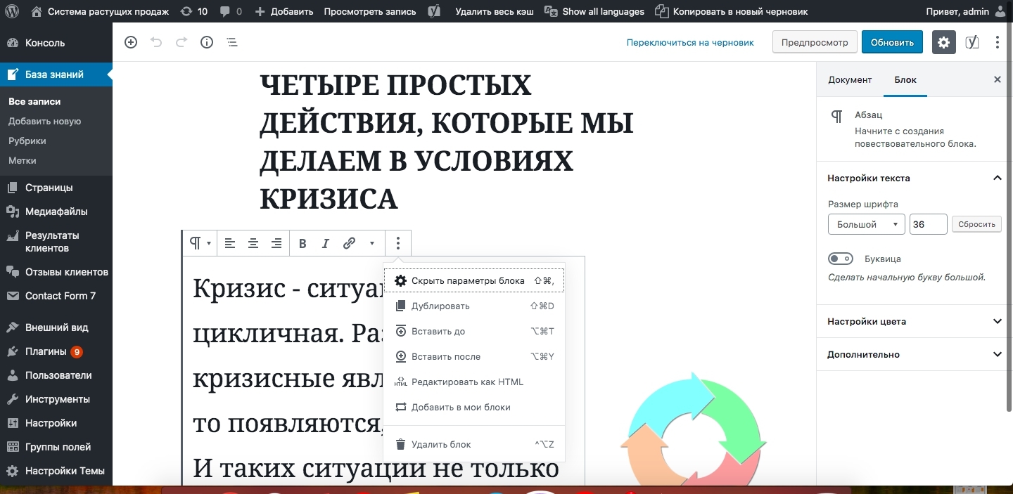The height and width of the screenshot is (494, 1013).
Task: Expand the Дополнительно section
Action: tap(997, 355)
